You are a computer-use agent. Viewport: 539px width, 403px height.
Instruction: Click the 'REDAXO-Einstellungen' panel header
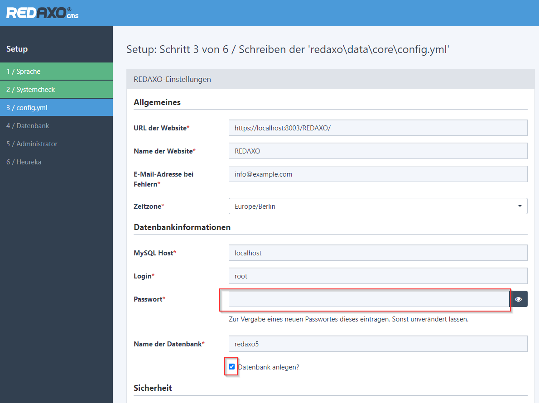click(x=330, y=79)
